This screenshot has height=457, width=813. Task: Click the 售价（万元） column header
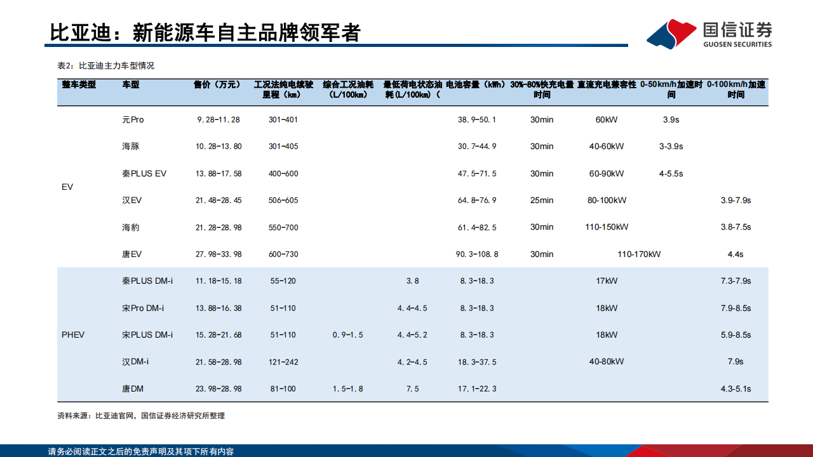click(x=218, y=84)
